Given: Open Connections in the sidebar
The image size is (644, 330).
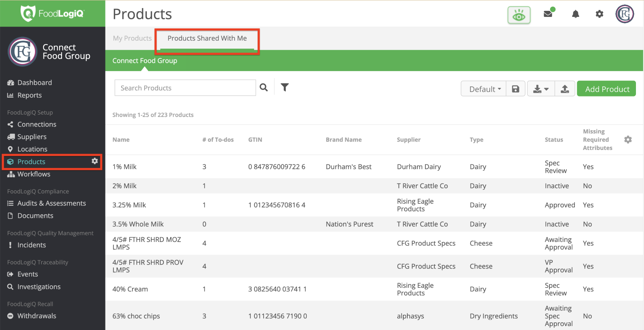Looking at the screenshot, I should (x=37, y=124).
